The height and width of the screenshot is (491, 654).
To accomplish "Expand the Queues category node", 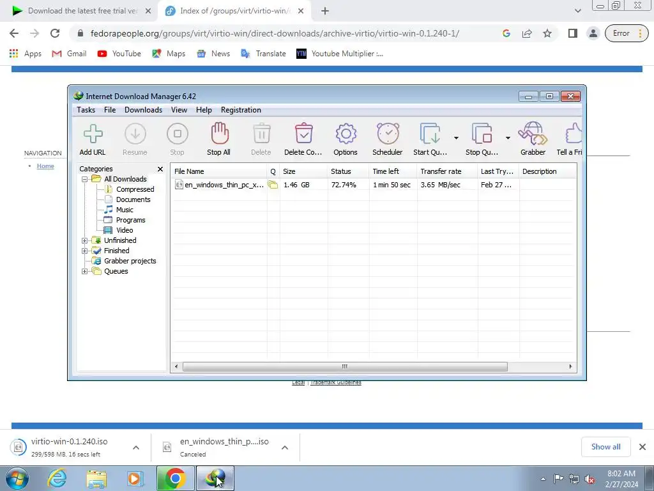I will tap(85, 271).
